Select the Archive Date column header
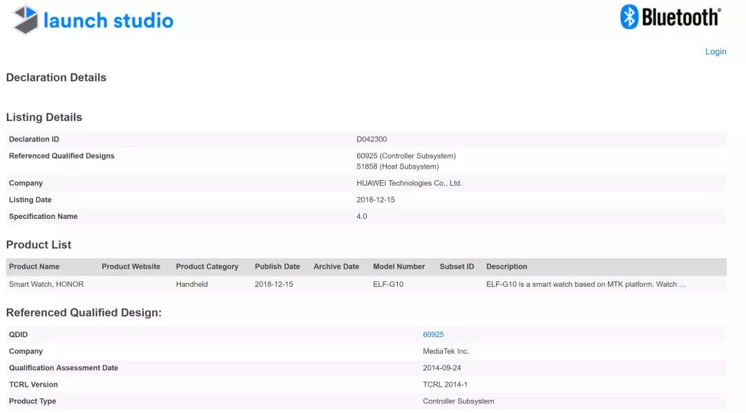The image size is (746, 413). (336, 267)
